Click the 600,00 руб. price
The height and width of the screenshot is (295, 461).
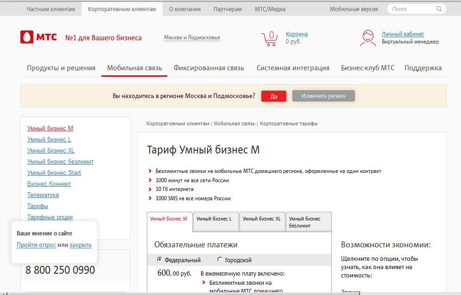pyautogui.click(x=174, y=273)
